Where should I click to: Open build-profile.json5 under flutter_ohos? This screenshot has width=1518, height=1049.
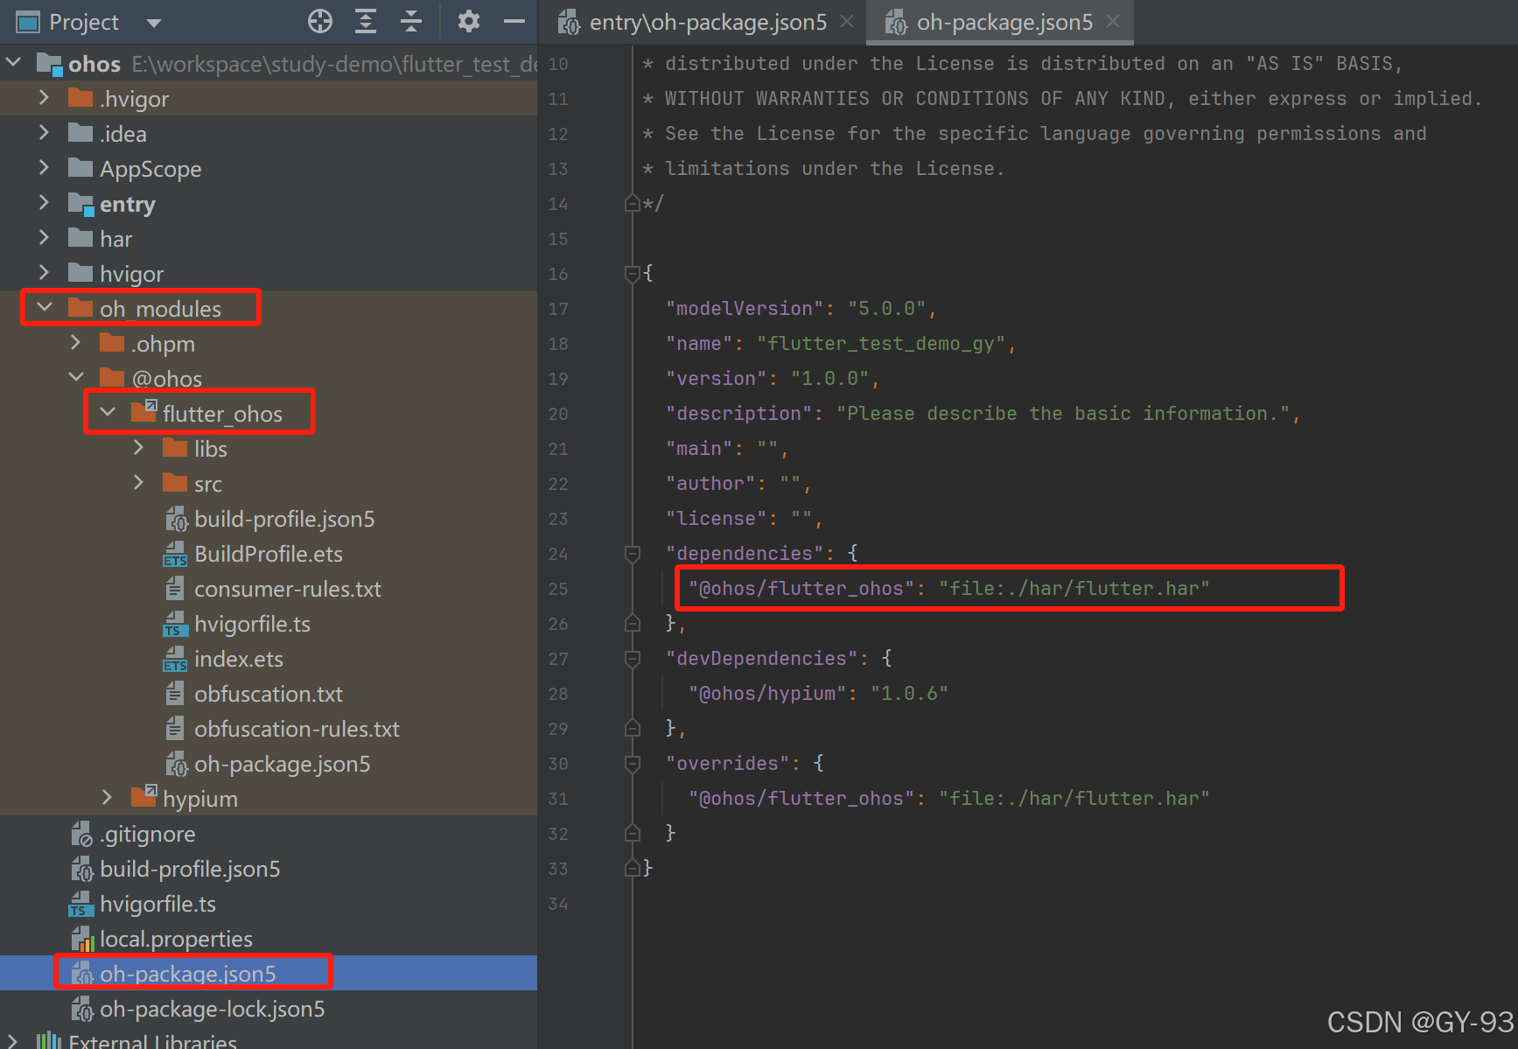(284, 519)
